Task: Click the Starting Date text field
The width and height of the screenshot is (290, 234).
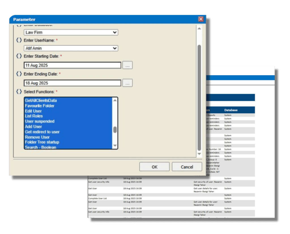Action: (x=72, y=65)
